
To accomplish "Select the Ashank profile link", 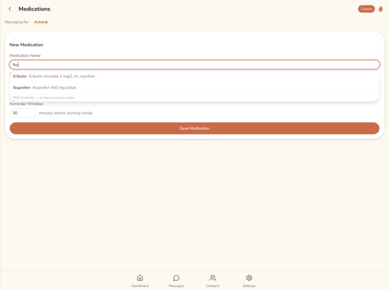I will click(x=41, y=22).
